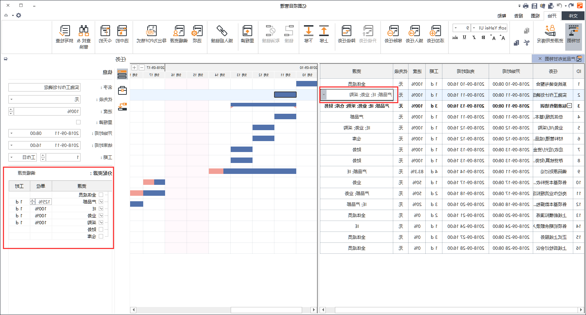Click the undo arrow in title bar
The image size is (586, 315).
coord(559,5)
